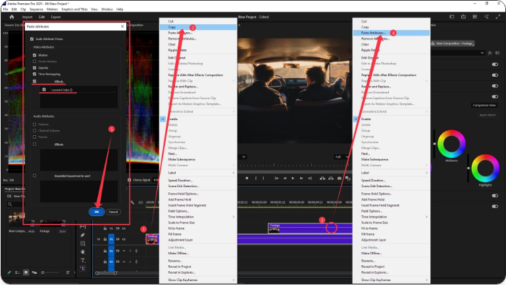Screen dimensions: 506x285
Task: Choose Copy from the left context menu
Action: [x=172, y=27]
